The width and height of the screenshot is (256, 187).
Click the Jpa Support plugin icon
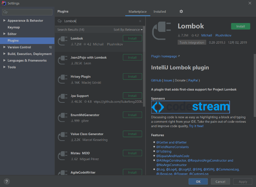pyautogui.click(x=62, y=99)
